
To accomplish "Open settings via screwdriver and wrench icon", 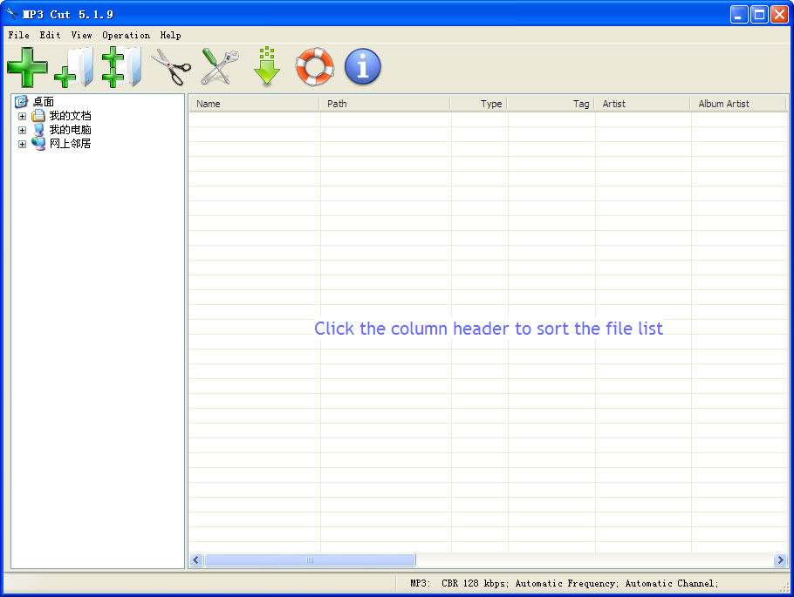I will (x=219, y=66).
